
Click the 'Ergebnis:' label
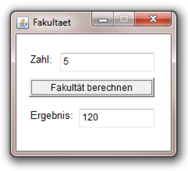[52, 116]
